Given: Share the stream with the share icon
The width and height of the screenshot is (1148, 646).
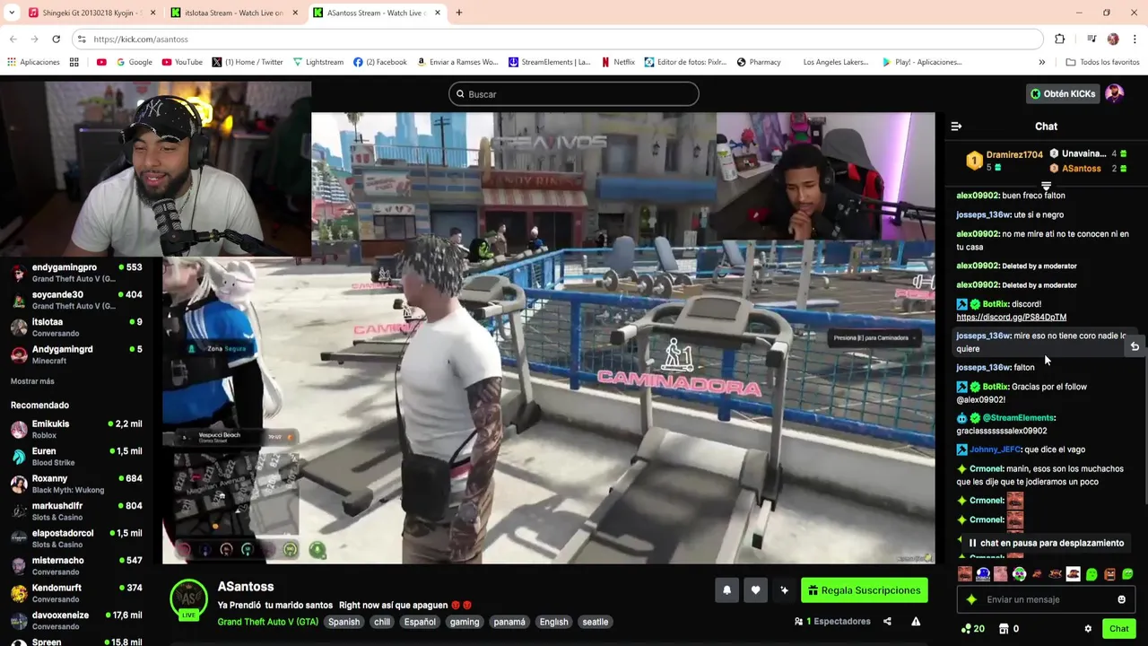Looking at the screenshot, I should (887, 621).
